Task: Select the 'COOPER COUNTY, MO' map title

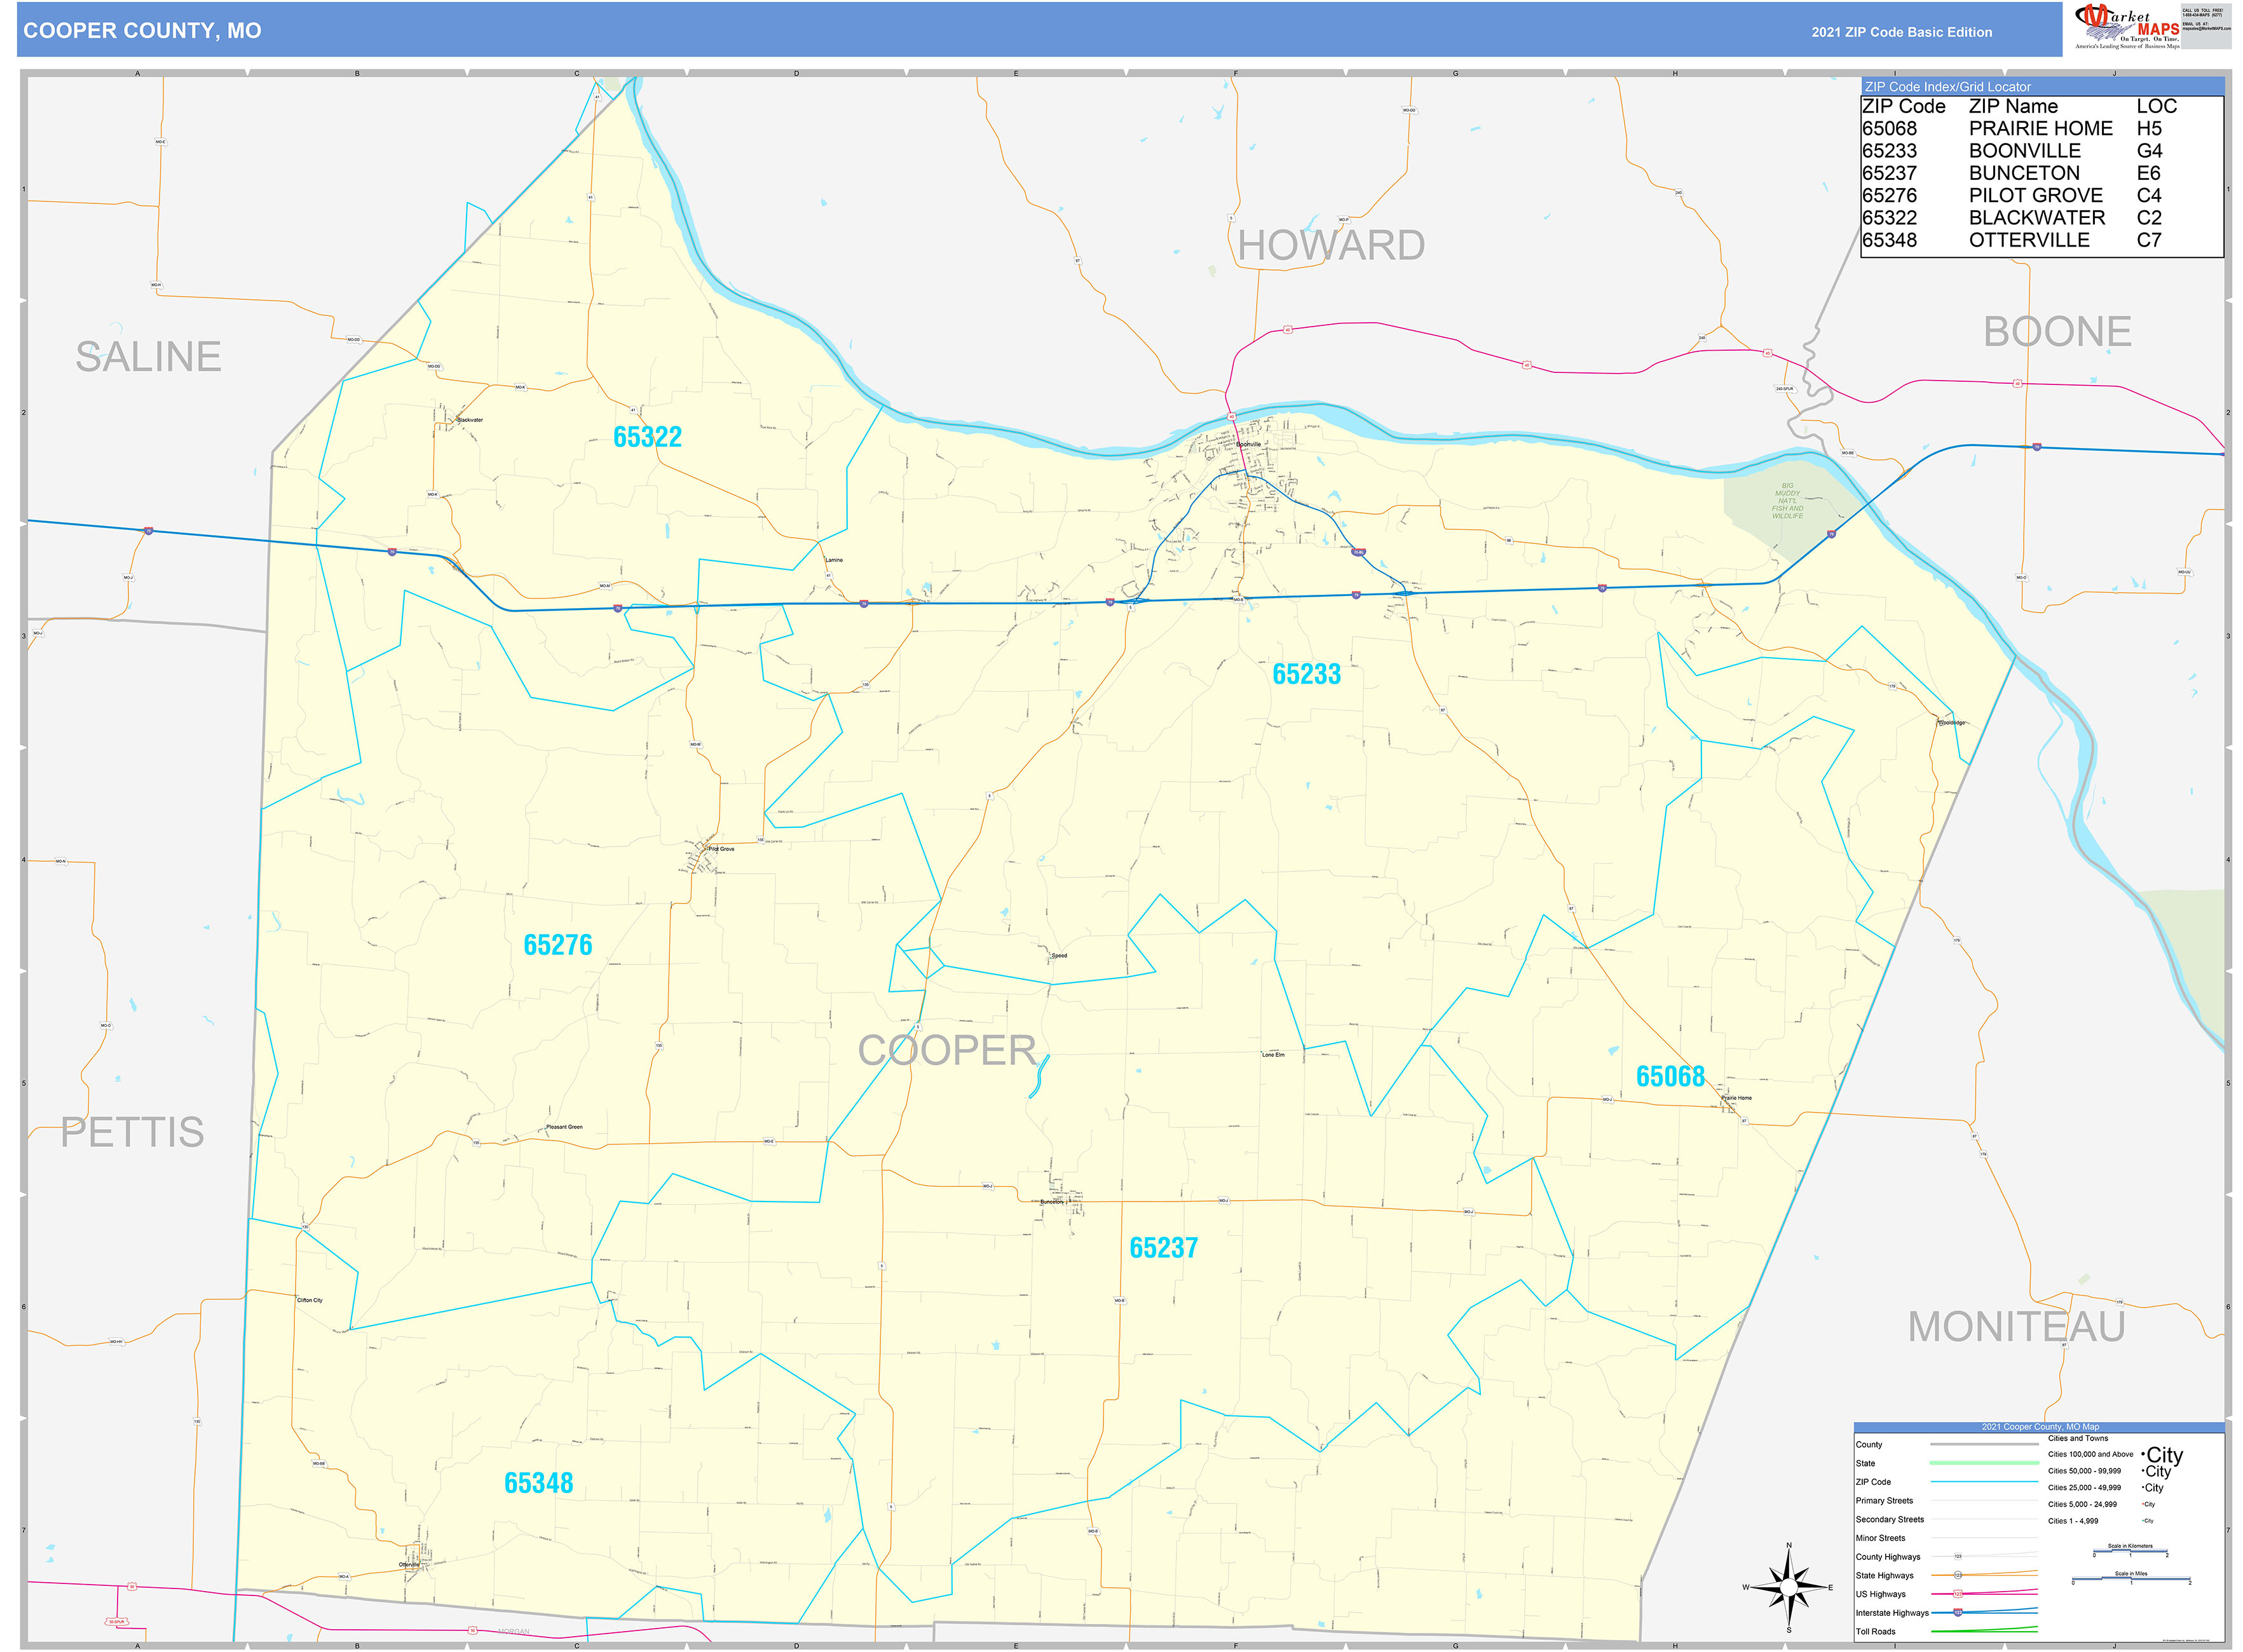Action: (142, 31)
